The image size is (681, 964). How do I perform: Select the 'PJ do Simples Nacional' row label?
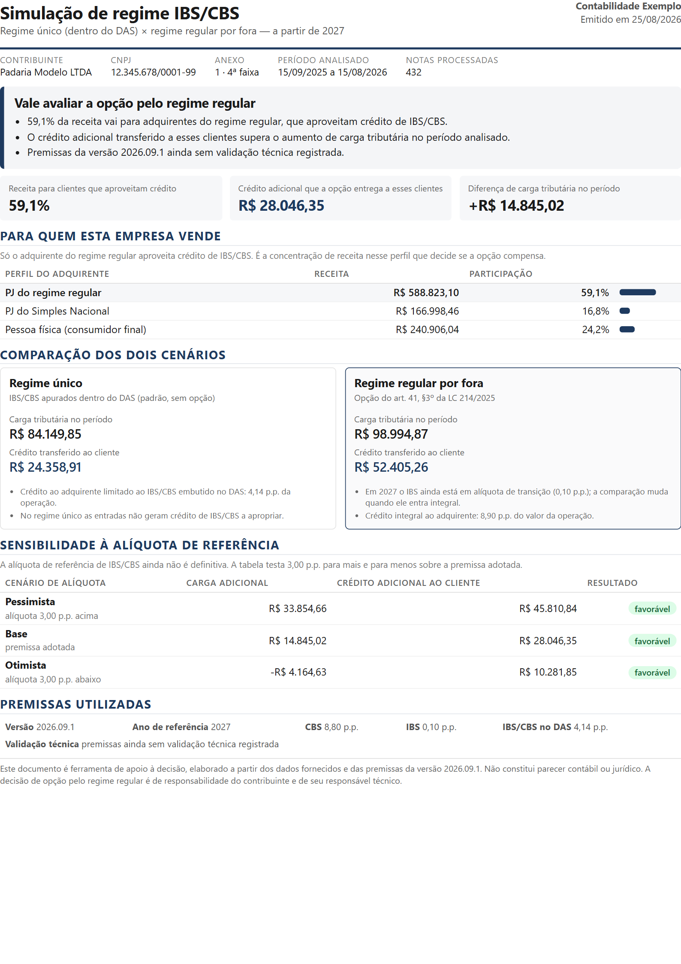(x=57, y=311)
